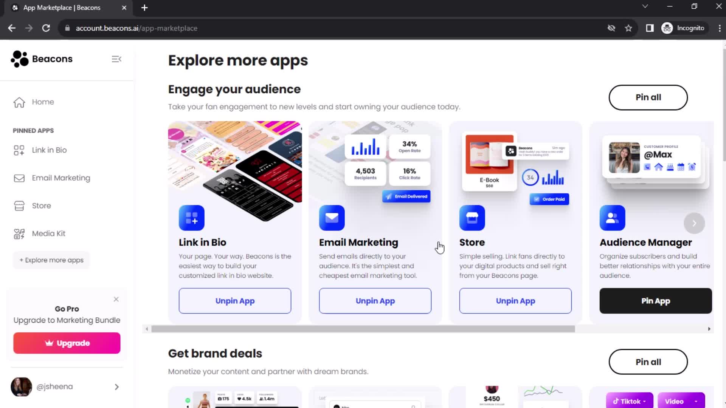Toggle the close button on Go Pro banner
The image size is (726, 408).
pyautogui.click(x=116, y=299)
